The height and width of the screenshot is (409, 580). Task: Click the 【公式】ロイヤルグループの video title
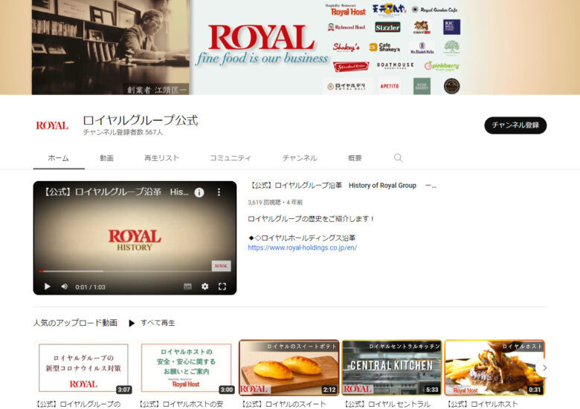coord(78,405)
